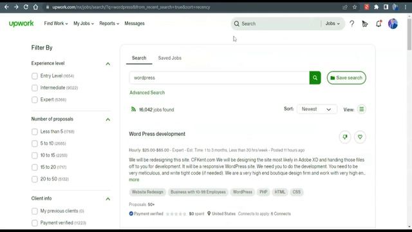Reload the current page
Viewport: 412px width, 232px height.
click(26, 7)
